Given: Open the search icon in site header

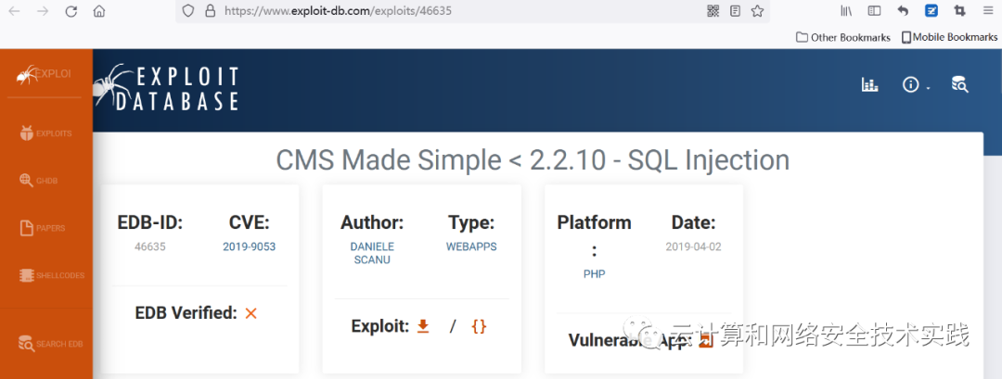Looking at the screenshot, I should (x=960, y=85).
